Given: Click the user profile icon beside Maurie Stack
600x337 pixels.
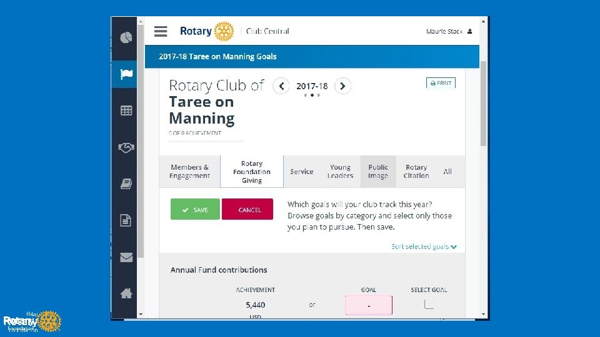Looking at the screenshot, I should click(x=469, y=31).
